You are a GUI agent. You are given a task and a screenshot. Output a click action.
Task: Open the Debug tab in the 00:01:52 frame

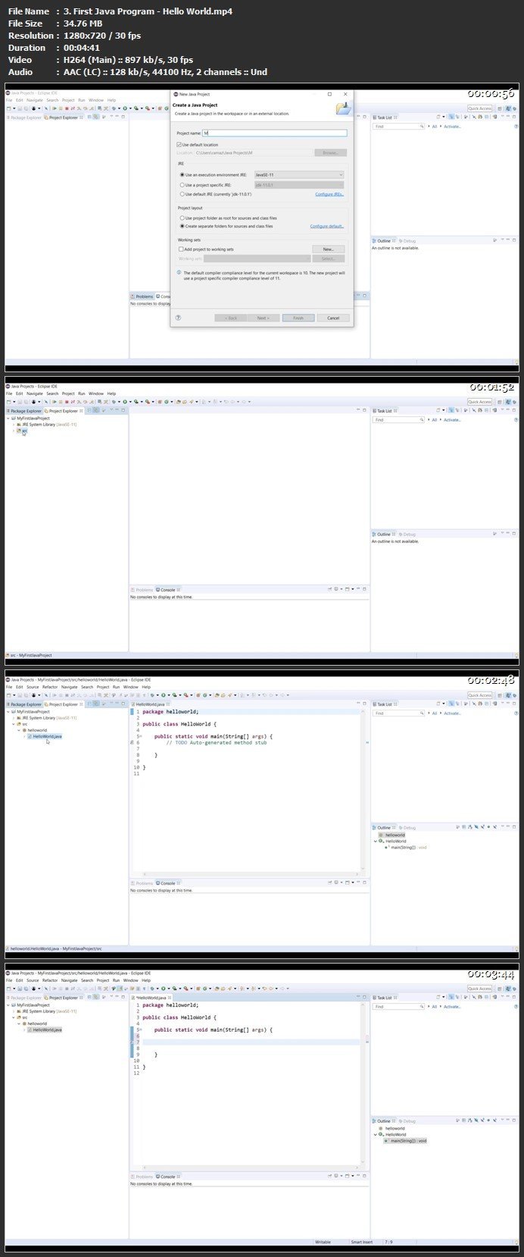click(408, 534)
